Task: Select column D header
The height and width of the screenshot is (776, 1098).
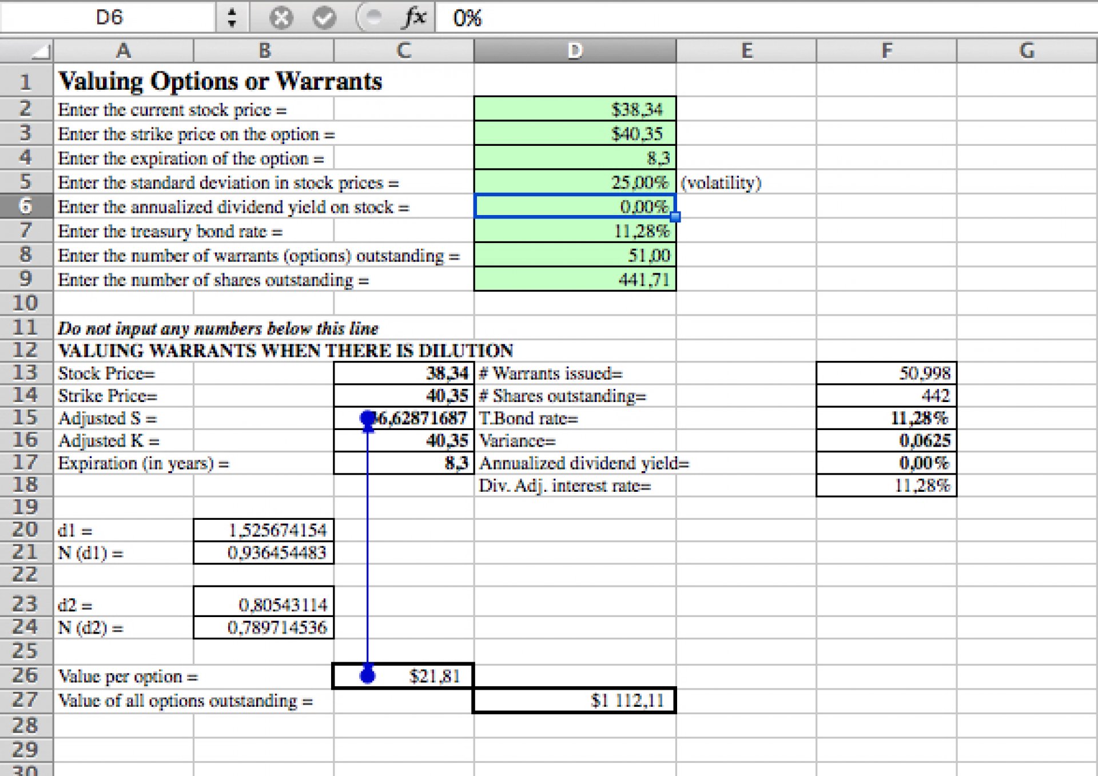Action: [575, 51]
